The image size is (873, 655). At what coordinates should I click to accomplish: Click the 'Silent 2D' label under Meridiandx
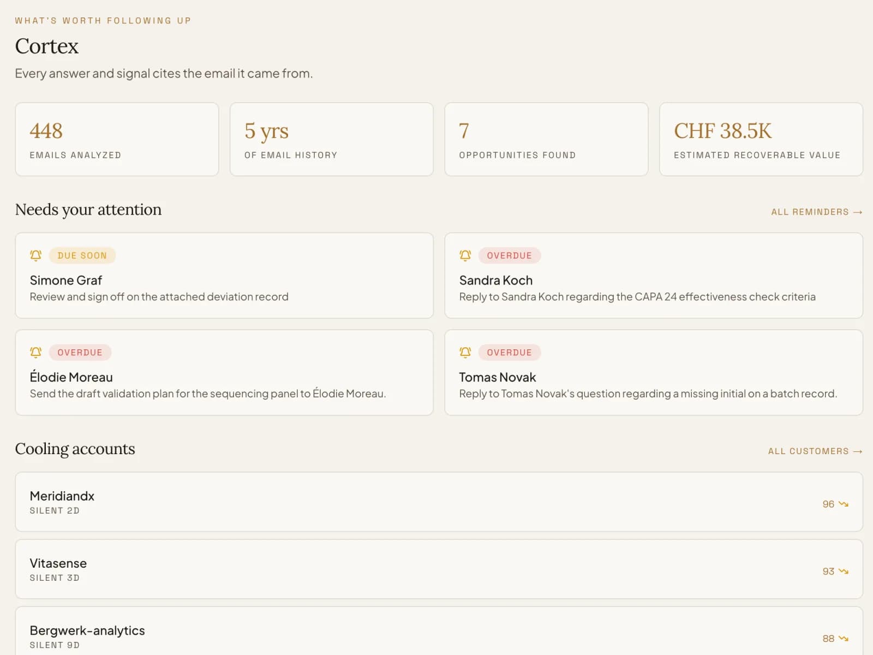coord(55,511)
